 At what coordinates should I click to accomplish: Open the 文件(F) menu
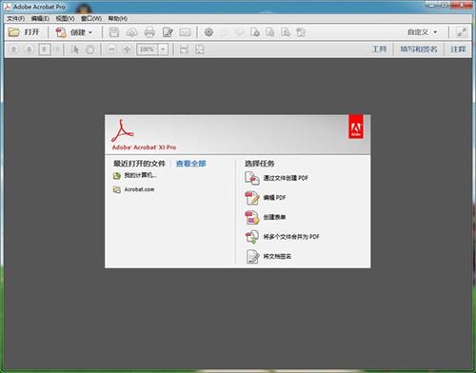pos(16,19)
